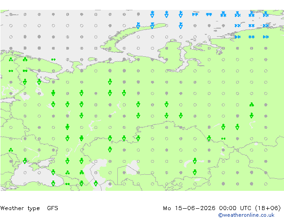Image resolution: width=284 pixels, height=219 pixels.
Task: Open the weatheronline.co.uk copyright link
Action: 246,215
